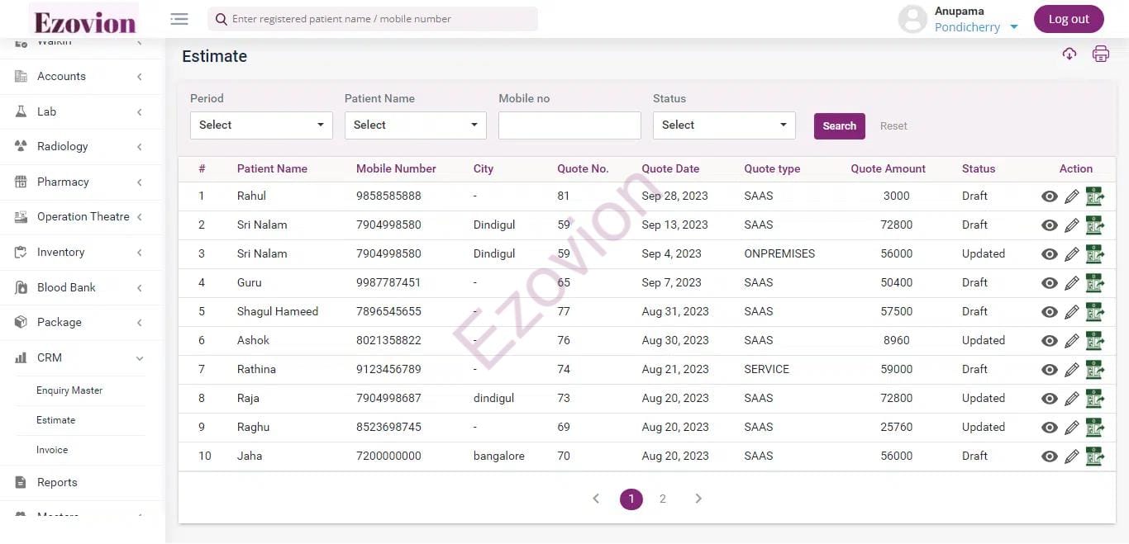This screenshot has width=1129, height=544.
Task: Toggle the hamburger sidebar menu
Action: [179, 19]
